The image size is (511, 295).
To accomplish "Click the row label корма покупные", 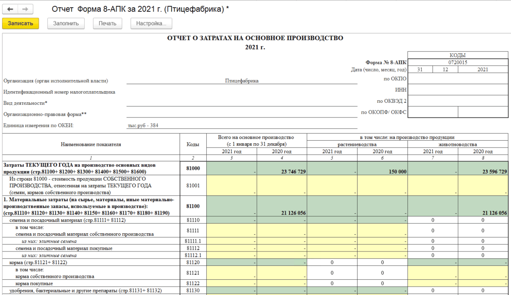I will point(34,284).
